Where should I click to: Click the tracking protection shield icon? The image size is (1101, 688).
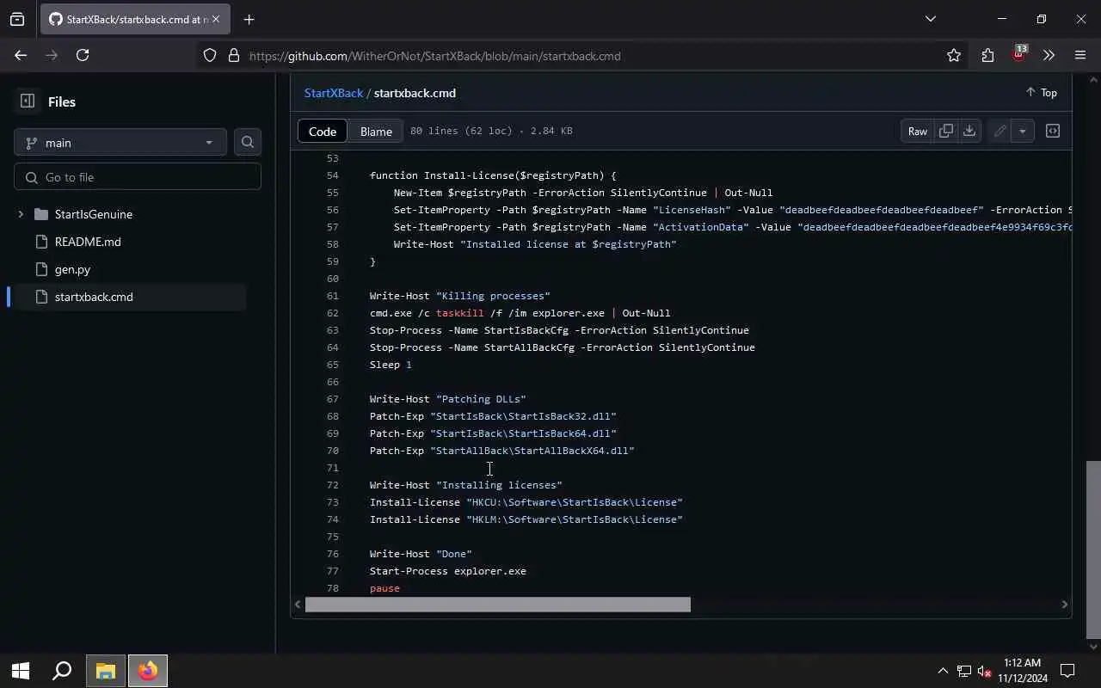(210, 56)
